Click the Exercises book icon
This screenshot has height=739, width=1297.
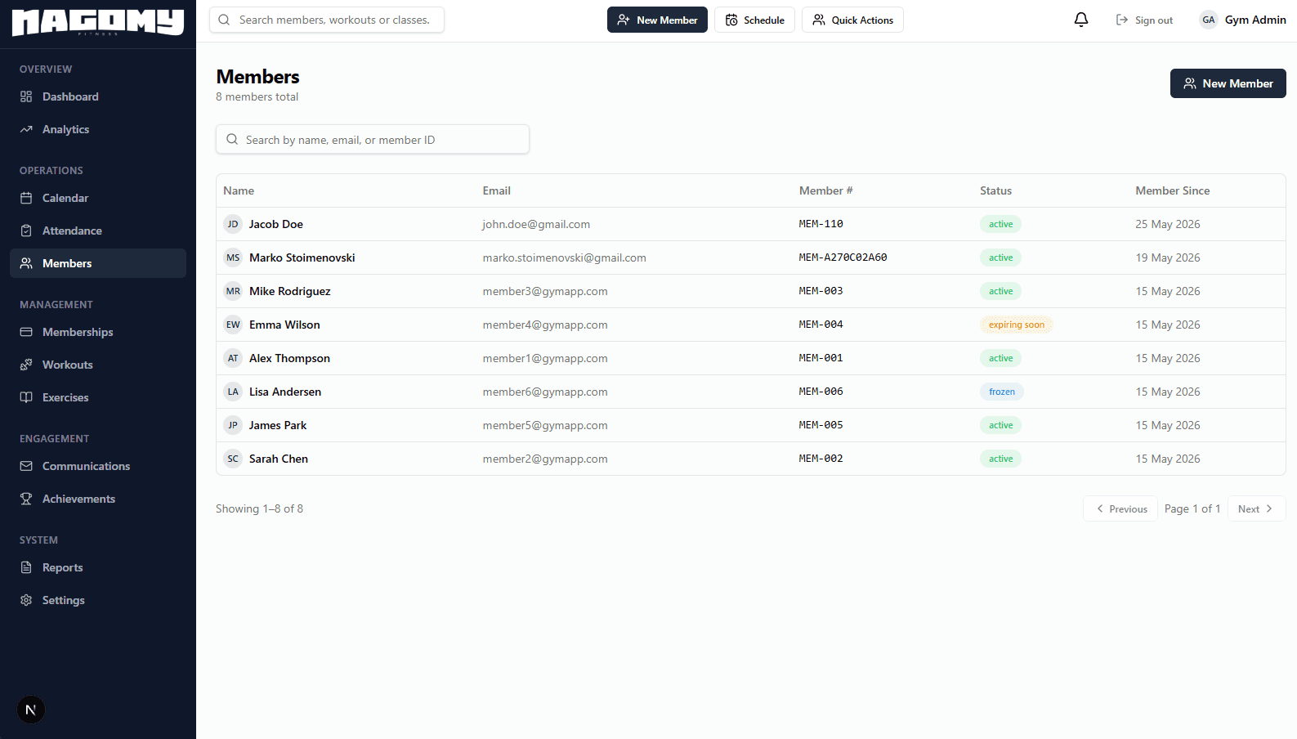click(x=26, y=397)
